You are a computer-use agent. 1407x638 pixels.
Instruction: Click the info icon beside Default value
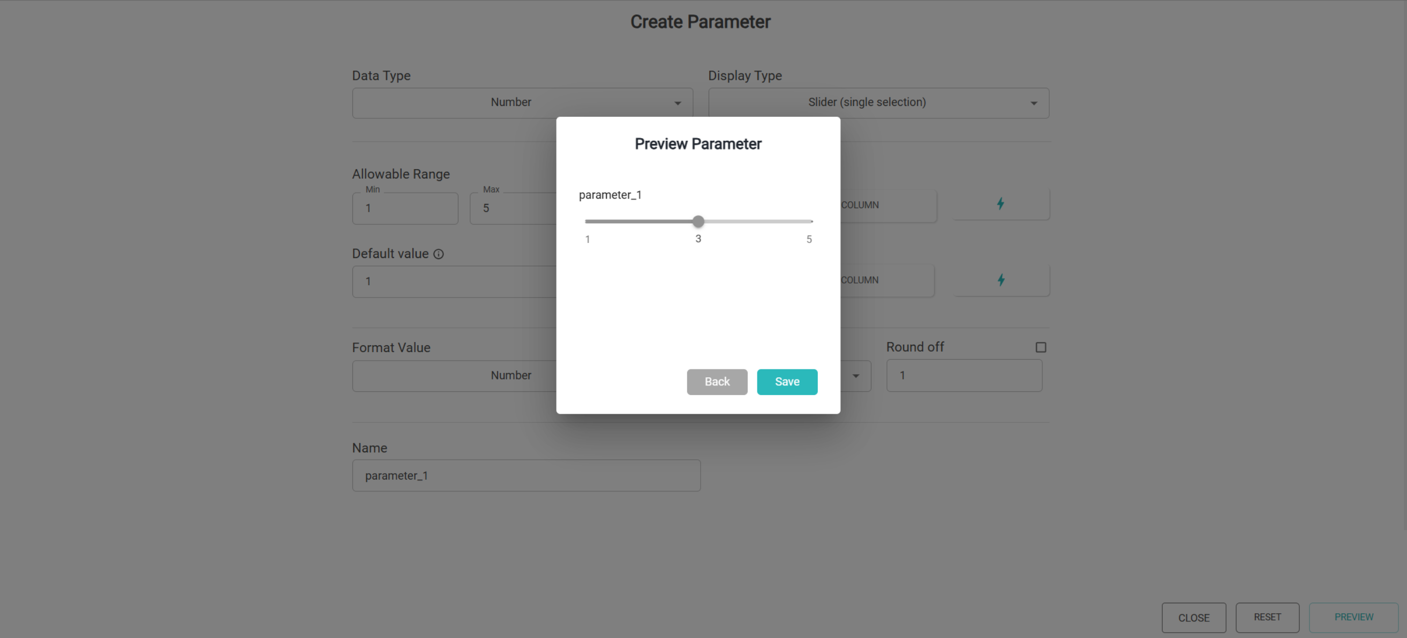point(439,254)
